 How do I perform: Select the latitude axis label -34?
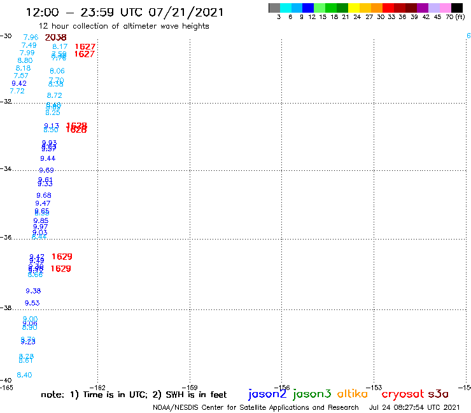pyautogui.click(x=6, y=169)
